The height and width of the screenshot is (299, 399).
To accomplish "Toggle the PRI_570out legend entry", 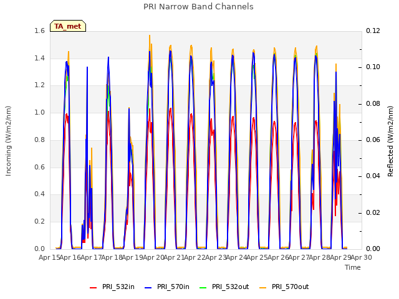I will point(284,287).
